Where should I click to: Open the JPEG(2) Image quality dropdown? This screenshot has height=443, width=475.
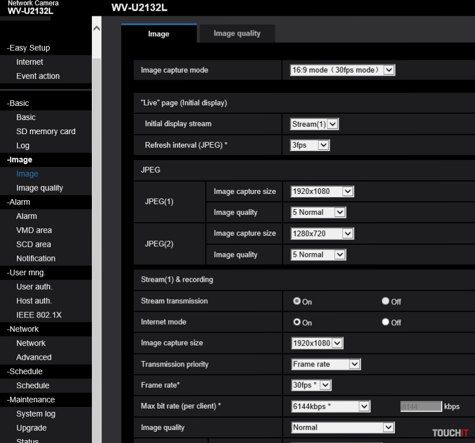(x=318, y=254)
